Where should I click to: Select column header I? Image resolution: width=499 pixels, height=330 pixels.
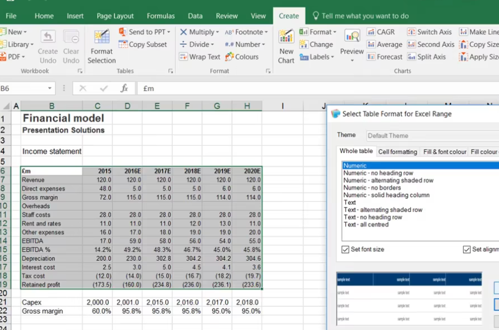282,106
